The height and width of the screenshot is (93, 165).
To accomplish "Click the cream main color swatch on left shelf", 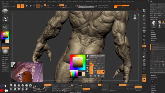I will pos(7,41).
